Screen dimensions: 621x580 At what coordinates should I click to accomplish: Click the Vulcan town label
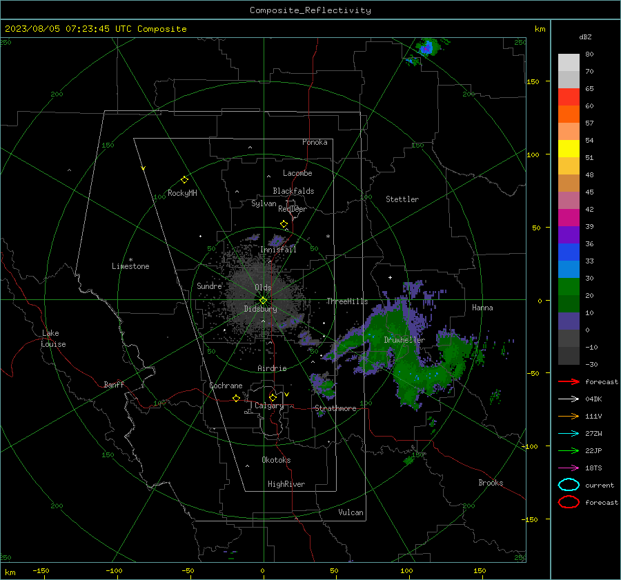pyautogui.click(x=351, y=512)
